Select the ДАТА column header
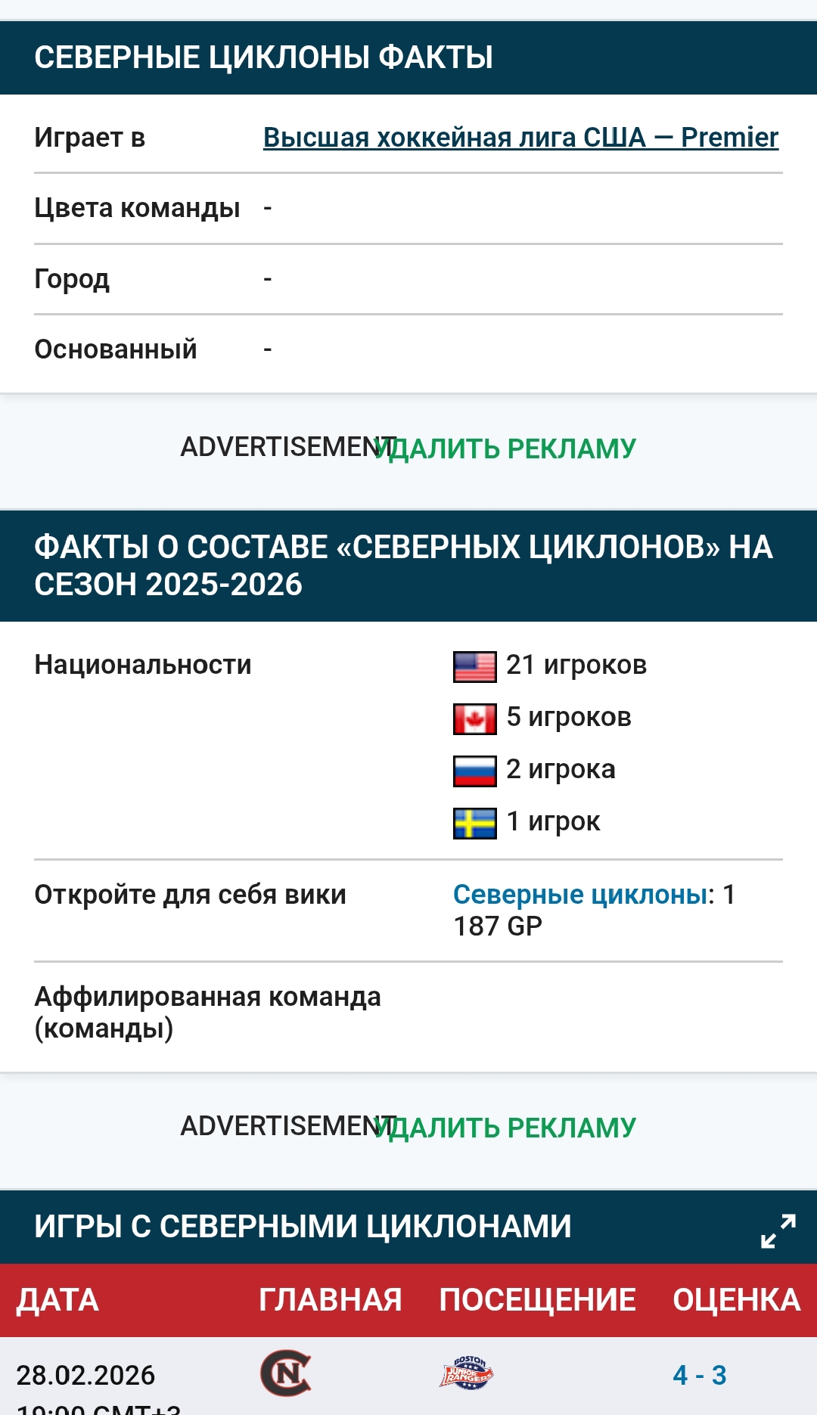Screen dimensions: 817x1415 tap(58, 1300)
